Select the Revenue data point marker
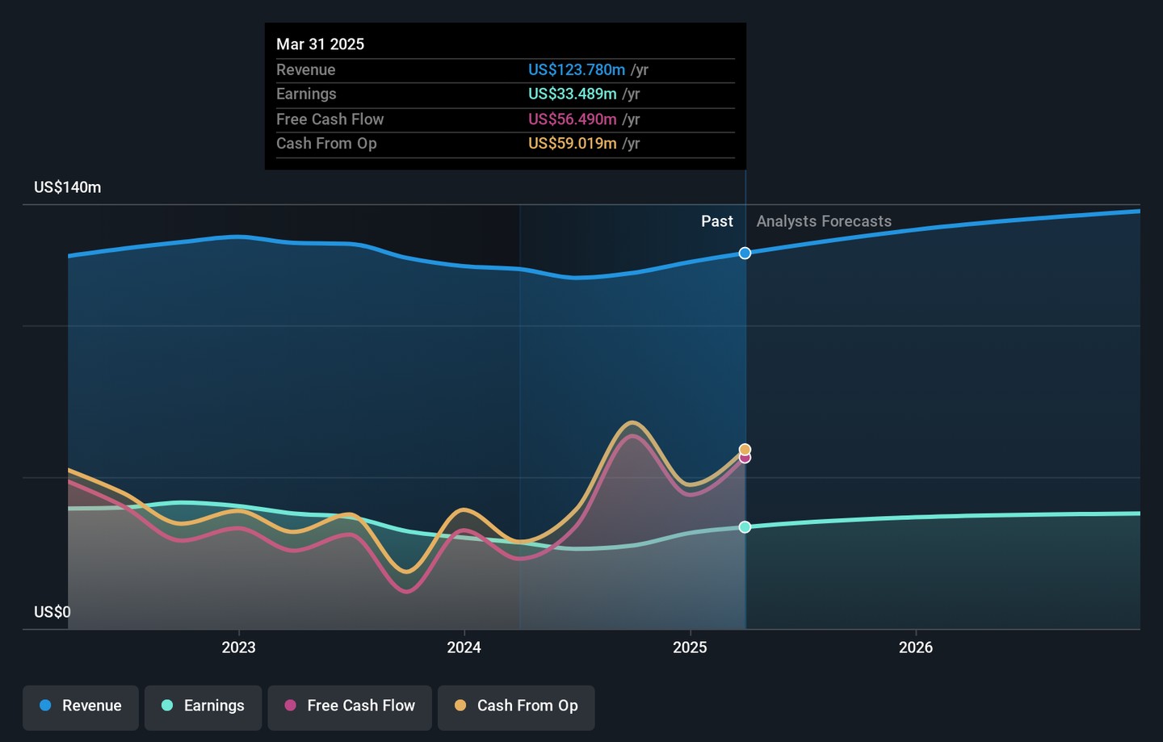The width and height of the screenshot is (1163, 742). coord(745,254)
